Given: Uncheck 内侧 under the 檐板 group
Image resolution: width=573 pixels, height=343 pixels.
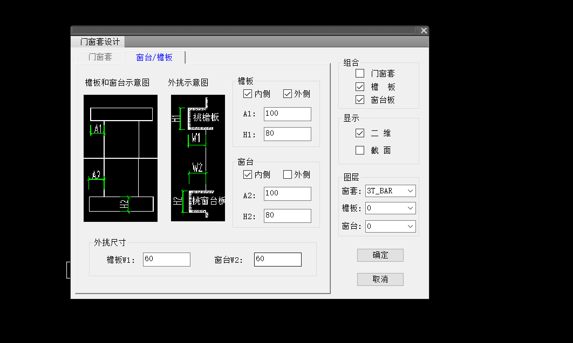Looking at the screenshot, I should [248, 94].
